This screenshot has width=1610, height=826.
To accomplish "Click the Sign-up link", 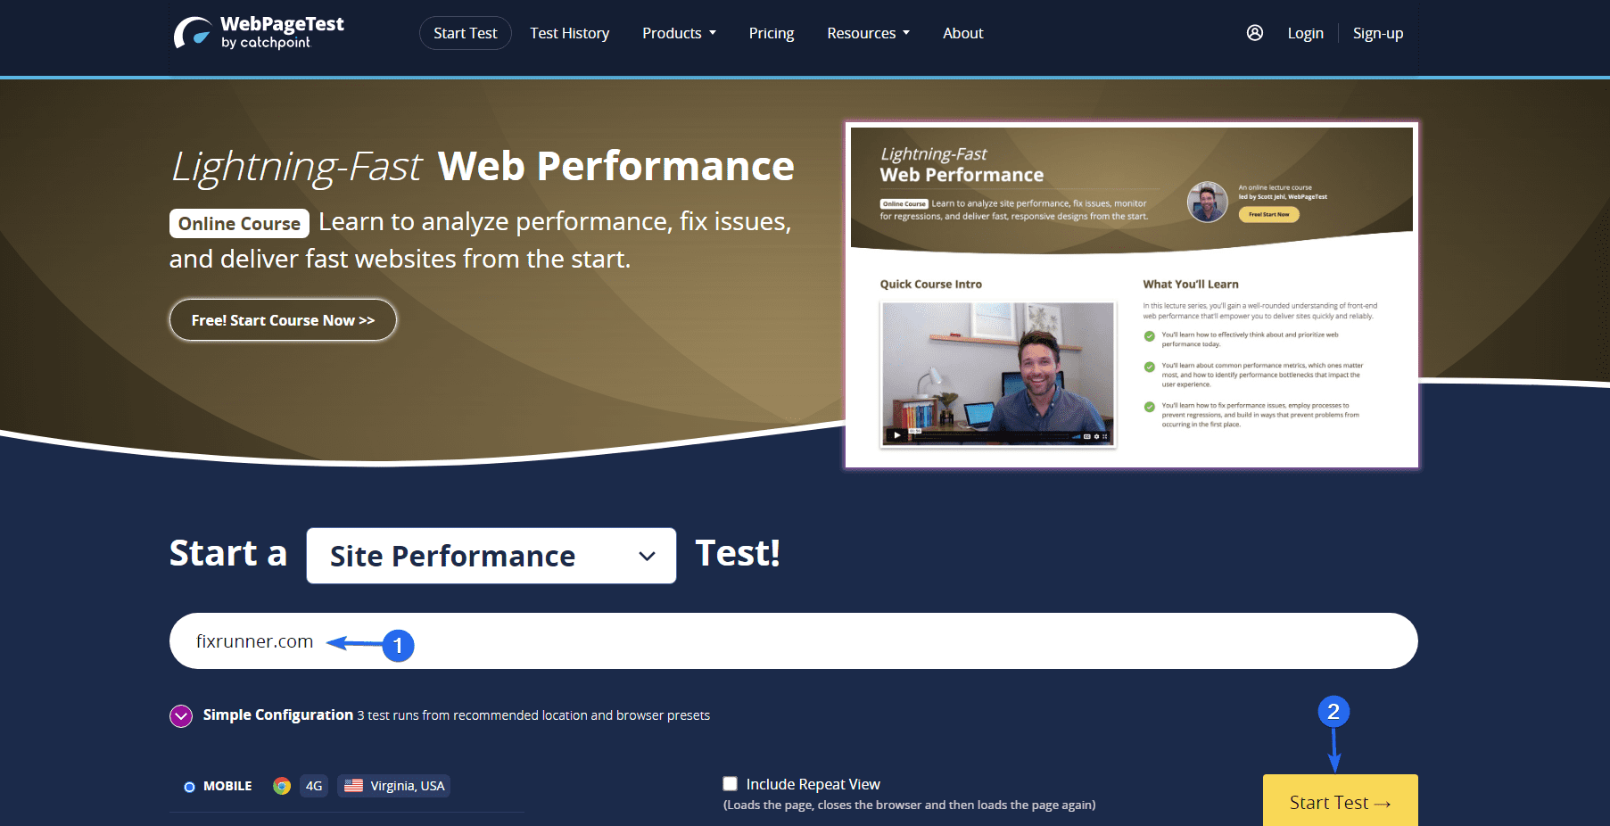I will pyautogui.click(x=1377, y=33).
